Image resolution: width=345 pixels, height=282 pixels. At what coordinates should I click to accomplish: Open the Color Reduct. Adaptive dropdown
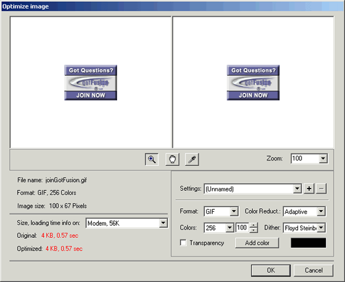pos(321,212)
